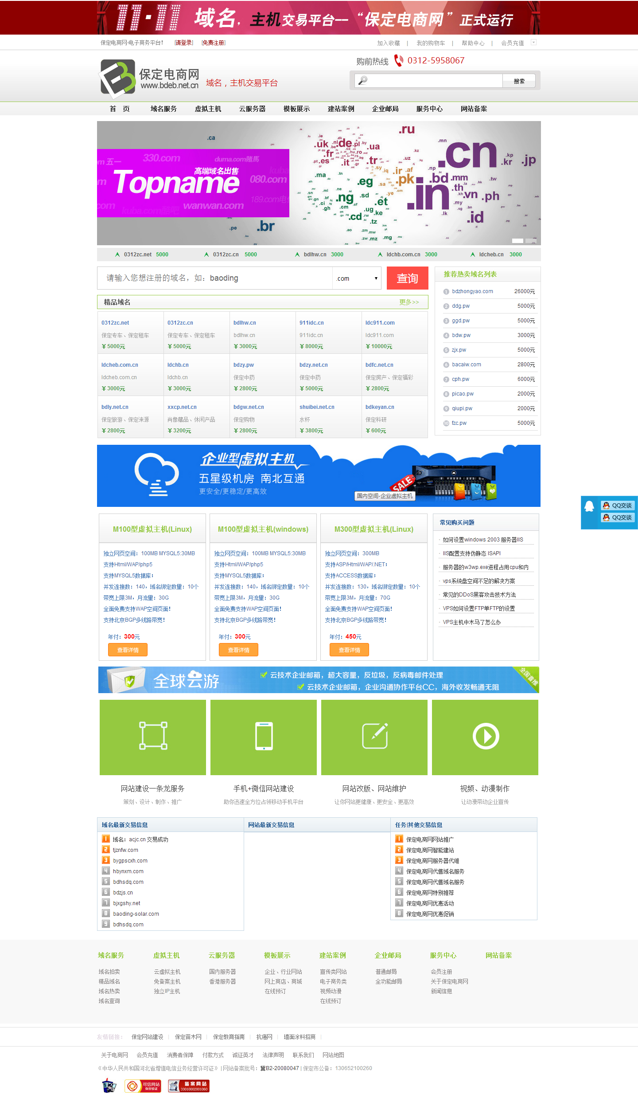Click the red 备案网站 record badge in footer
The width and height of the screenshot is (638, 1102).
point(189,1086)
